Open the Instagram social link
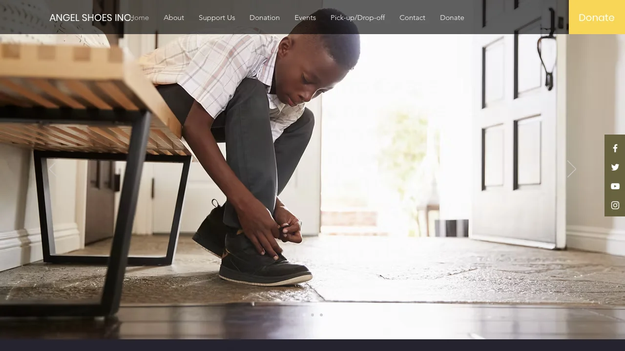This screenshot has height=351, width=625. coord(615,205)
